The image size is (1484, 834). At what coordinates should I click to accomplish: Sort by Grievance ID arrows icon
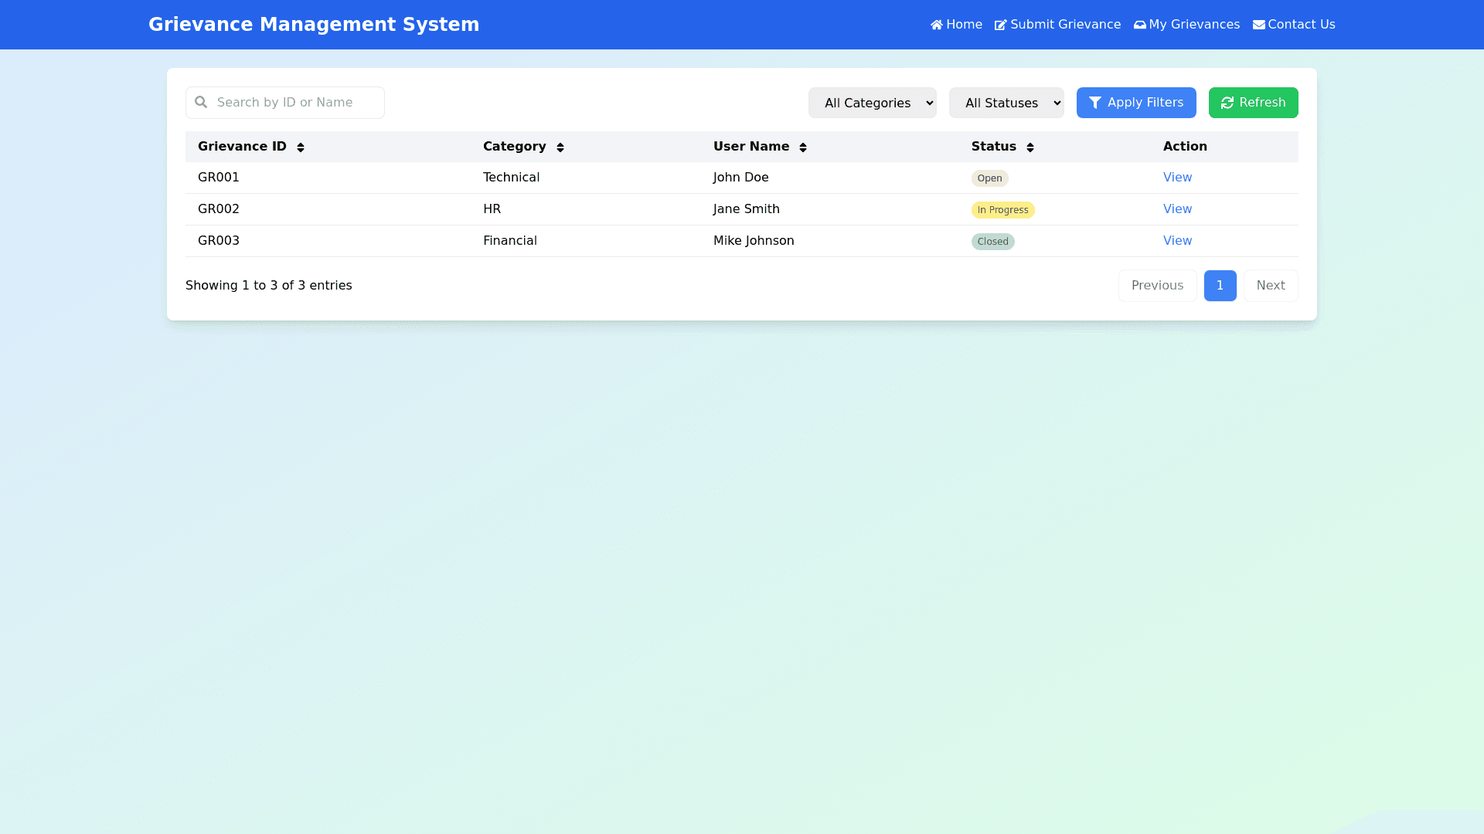pos(301,147)
